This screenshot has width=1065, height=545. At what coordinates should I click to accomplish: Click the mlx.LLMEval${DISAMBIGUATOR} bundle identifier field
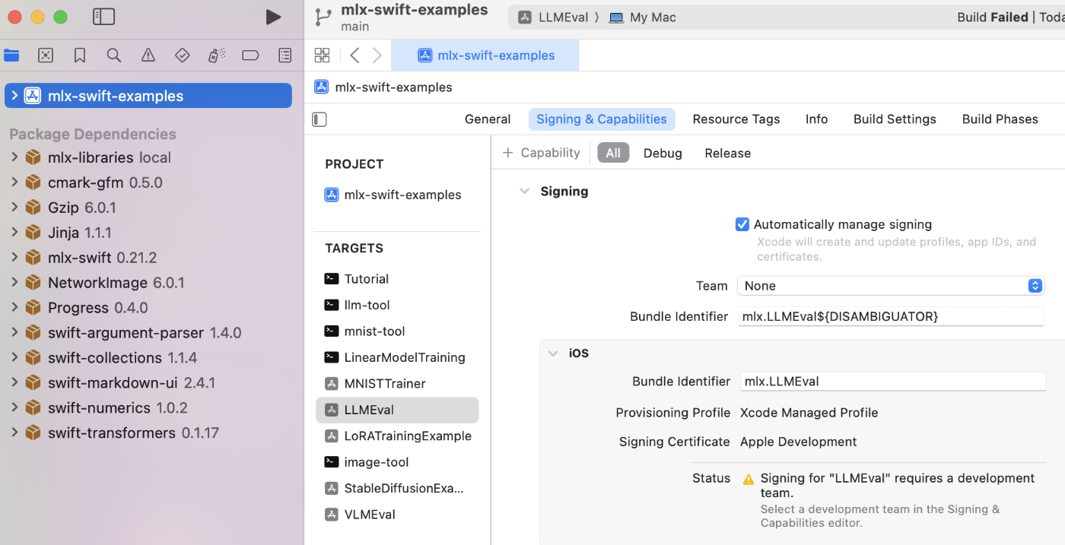(x=891, y=316)
